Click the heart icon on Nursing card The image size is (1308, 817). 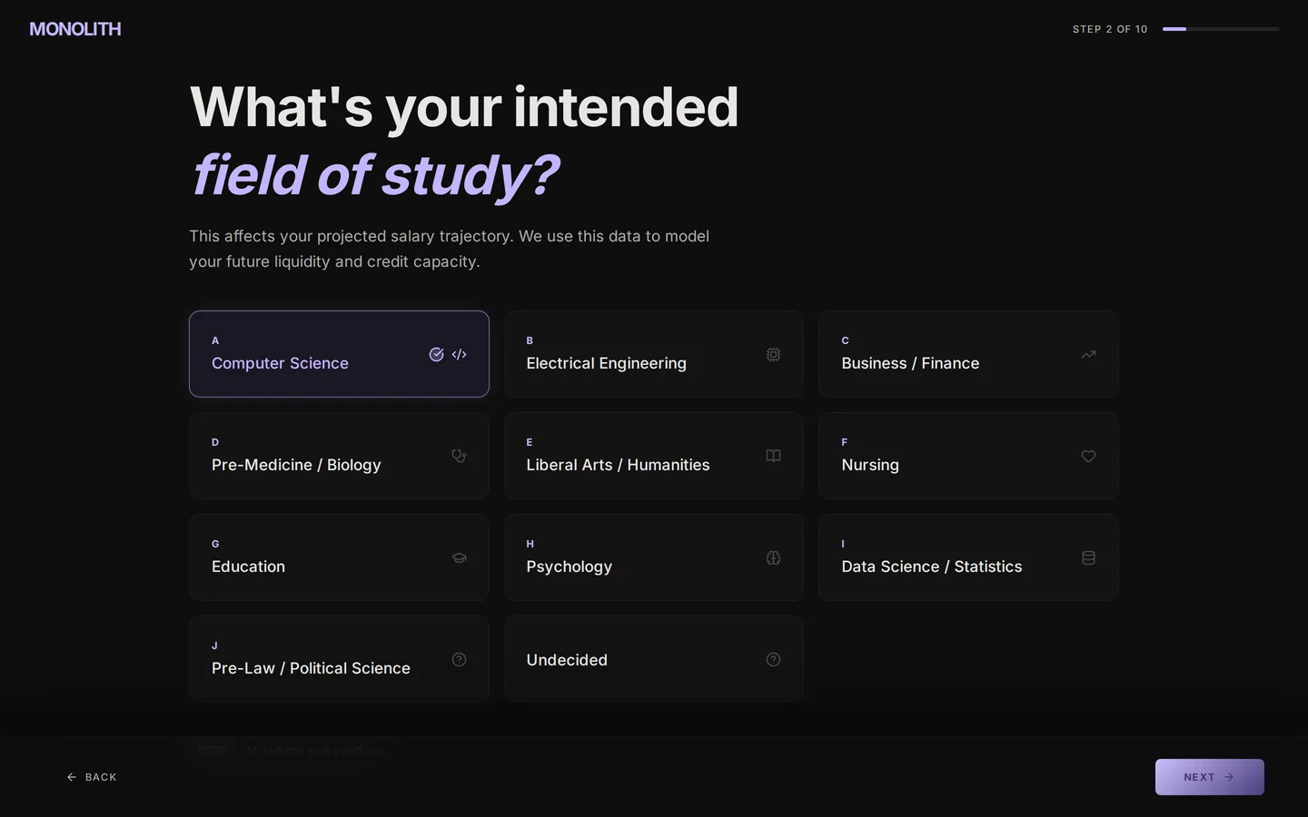click(1088, 456)
